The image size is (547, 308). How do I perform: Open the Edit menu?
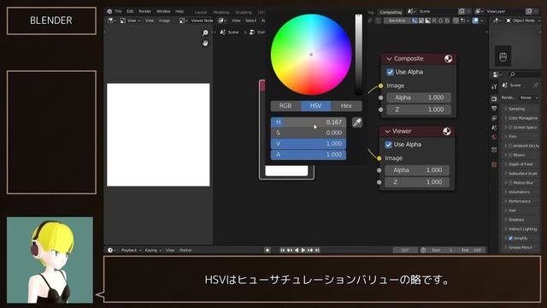[x=130, y=11]
